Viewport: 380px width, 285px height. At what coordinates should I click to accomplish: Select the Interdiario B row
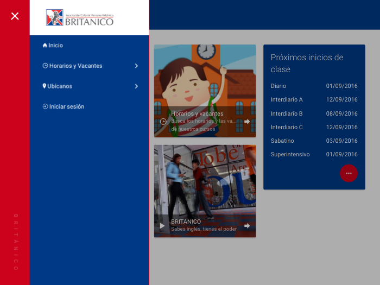point(314,113)
